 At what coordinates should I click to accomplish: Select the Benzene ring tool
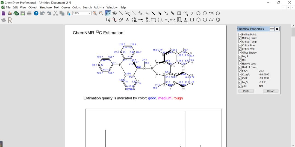pyautogui.click(x=218, y=20)
